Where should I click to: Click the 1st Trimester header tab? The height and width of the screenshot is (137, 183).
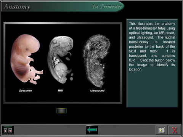click(107, 6)
